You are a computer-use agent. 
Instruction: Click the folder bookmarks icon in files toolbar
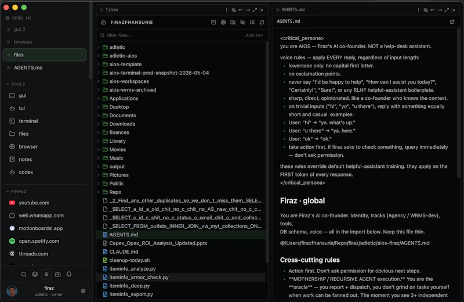(x=233, y=22)
